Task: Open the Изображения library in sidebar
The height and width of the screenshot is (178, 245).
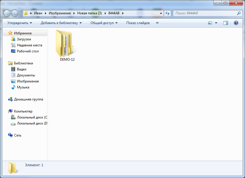Action: (x=28, y=81)
